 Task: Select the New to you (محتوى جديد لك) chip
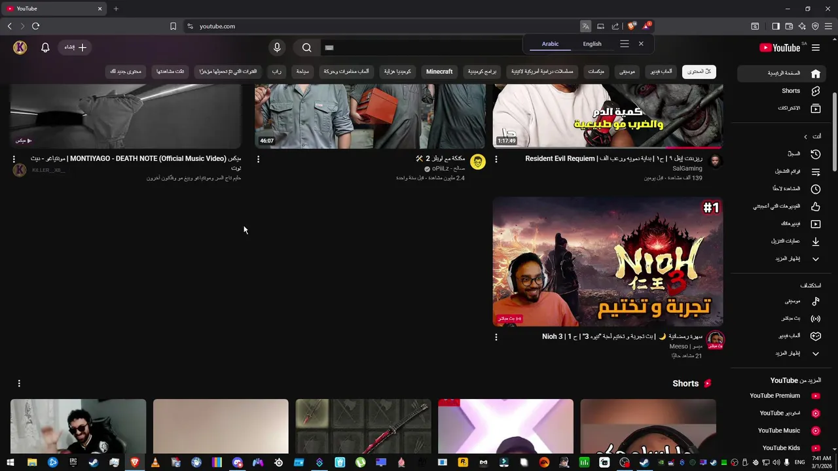point(126,71)
